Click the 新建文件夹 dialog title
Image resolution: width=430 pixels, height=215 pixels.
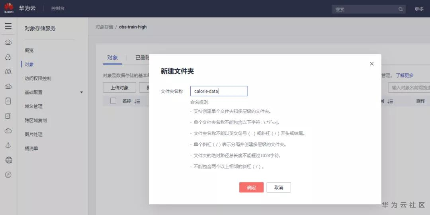click(x=177, y=71)
